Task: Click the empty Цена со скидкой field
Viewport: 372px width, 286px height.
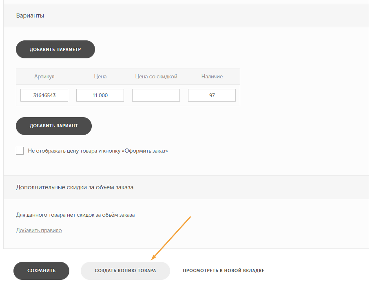Action: tap(156, 95)
